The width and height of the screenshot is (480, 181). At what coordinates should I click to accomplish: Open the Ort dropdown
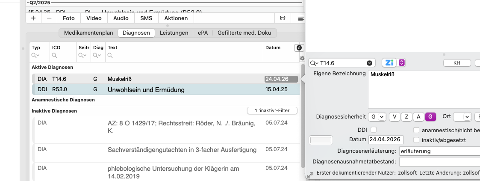(x=462, y=117)
